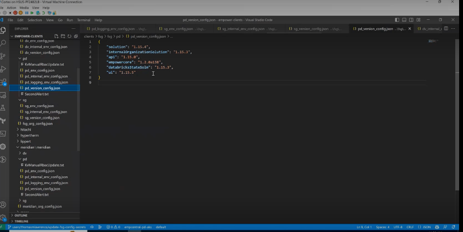This screenshot has width=463, height=232.
Task: Open Customize Layout in the title bar
Action: pos(419,20)
